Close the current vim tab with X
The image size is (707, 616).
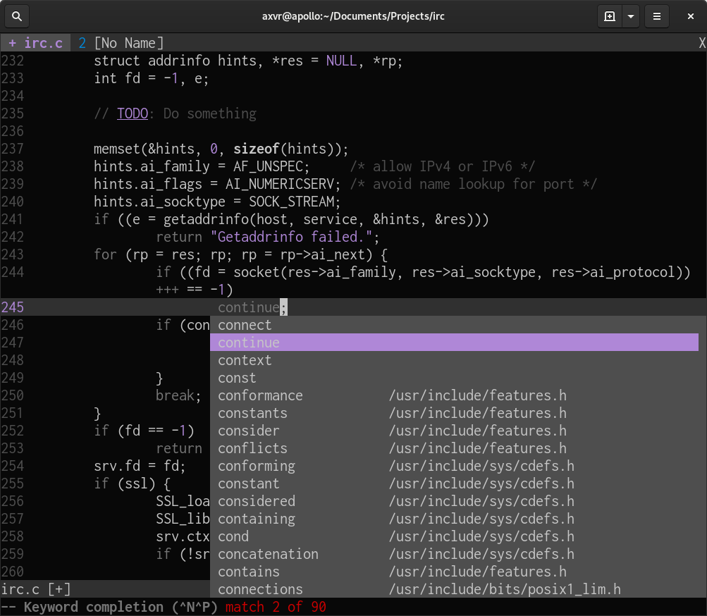[701, 43]
